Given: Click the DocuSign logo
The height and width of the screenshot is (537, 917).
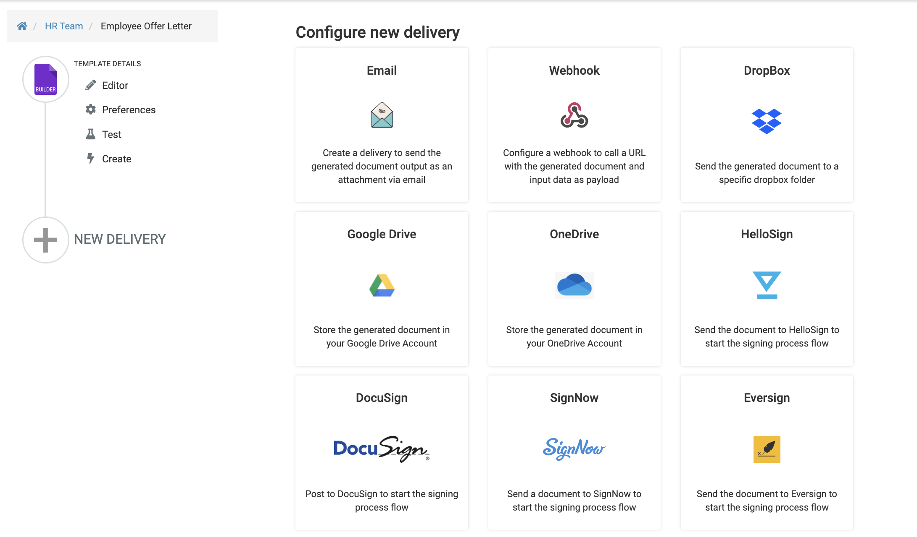Looking at the screenshot, I should (x=382, y=449).
